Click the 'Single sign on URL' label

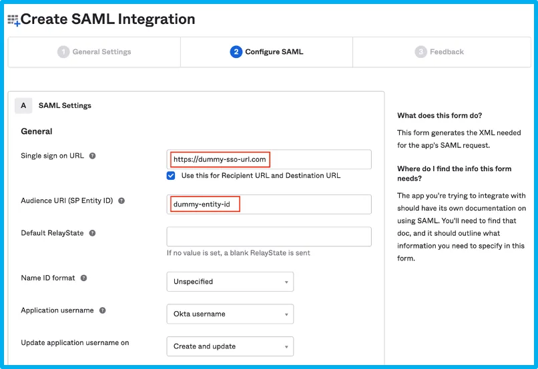pos(53,156)
